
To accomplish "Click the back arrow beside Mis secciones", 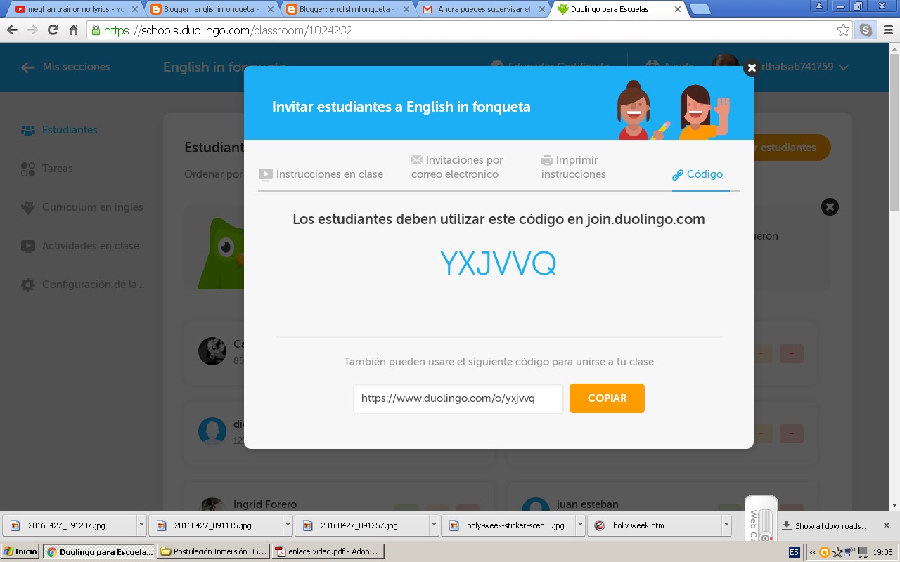I will [x=27, y=67].
